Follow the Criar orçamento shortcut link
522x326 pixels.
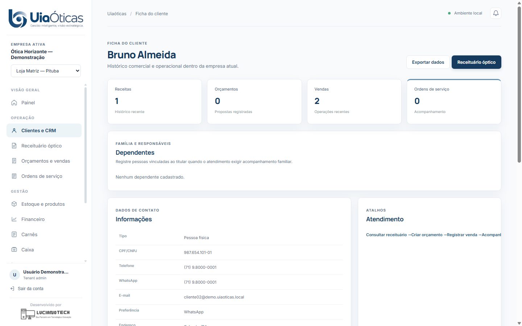click(429, 235)
